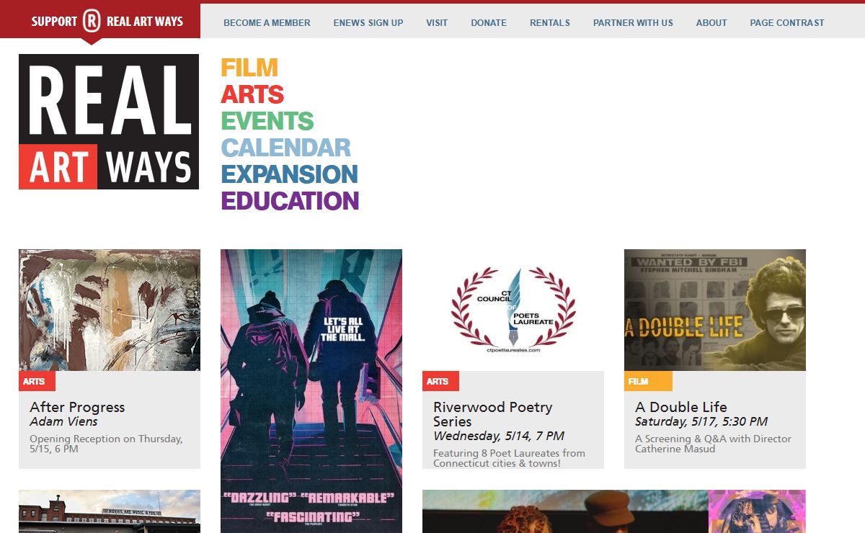This screenshot has height=533, width=865.
Task: Click Wednesday, 5/14, 7 PM date text
Action: coord(499,436)
